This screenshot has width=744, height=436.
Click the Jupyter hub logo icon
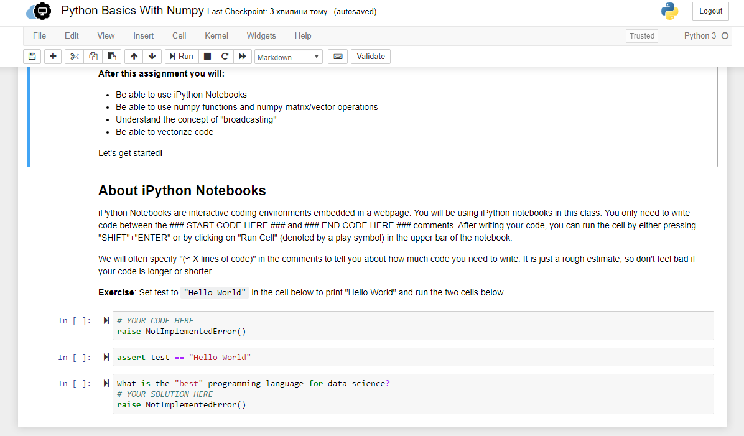tap(39, 11)
